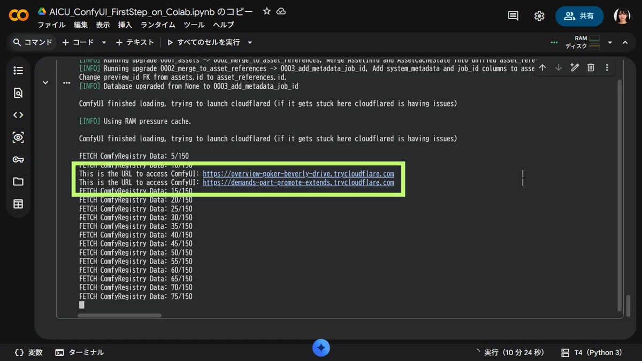This screenshot has height=361, width=642.
Task: Open the RAM and ディスク resource indicator
Action: [x=582, y=42]
